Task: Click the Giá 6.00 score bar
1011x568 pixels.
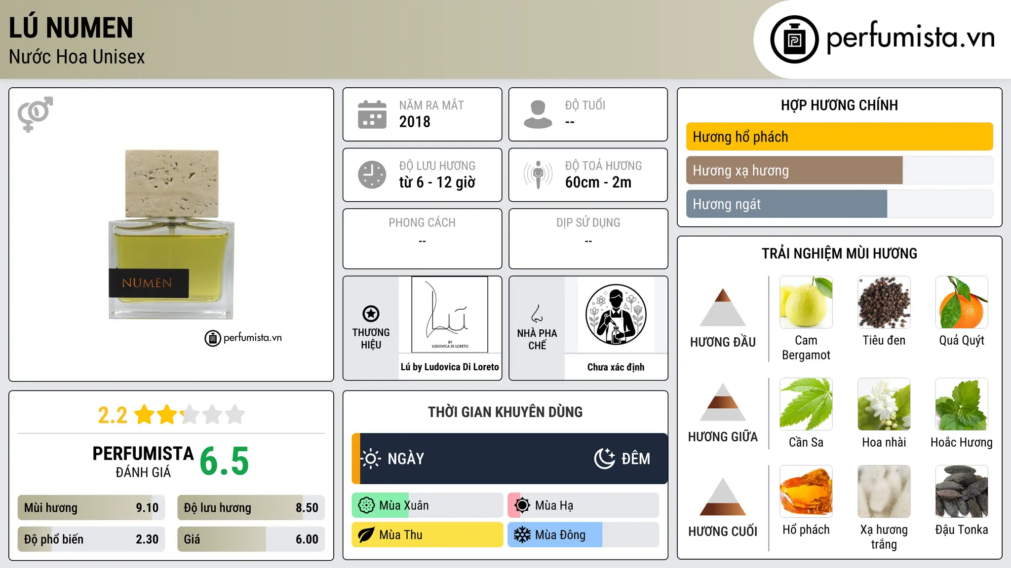Action: (x=251, y=539)
